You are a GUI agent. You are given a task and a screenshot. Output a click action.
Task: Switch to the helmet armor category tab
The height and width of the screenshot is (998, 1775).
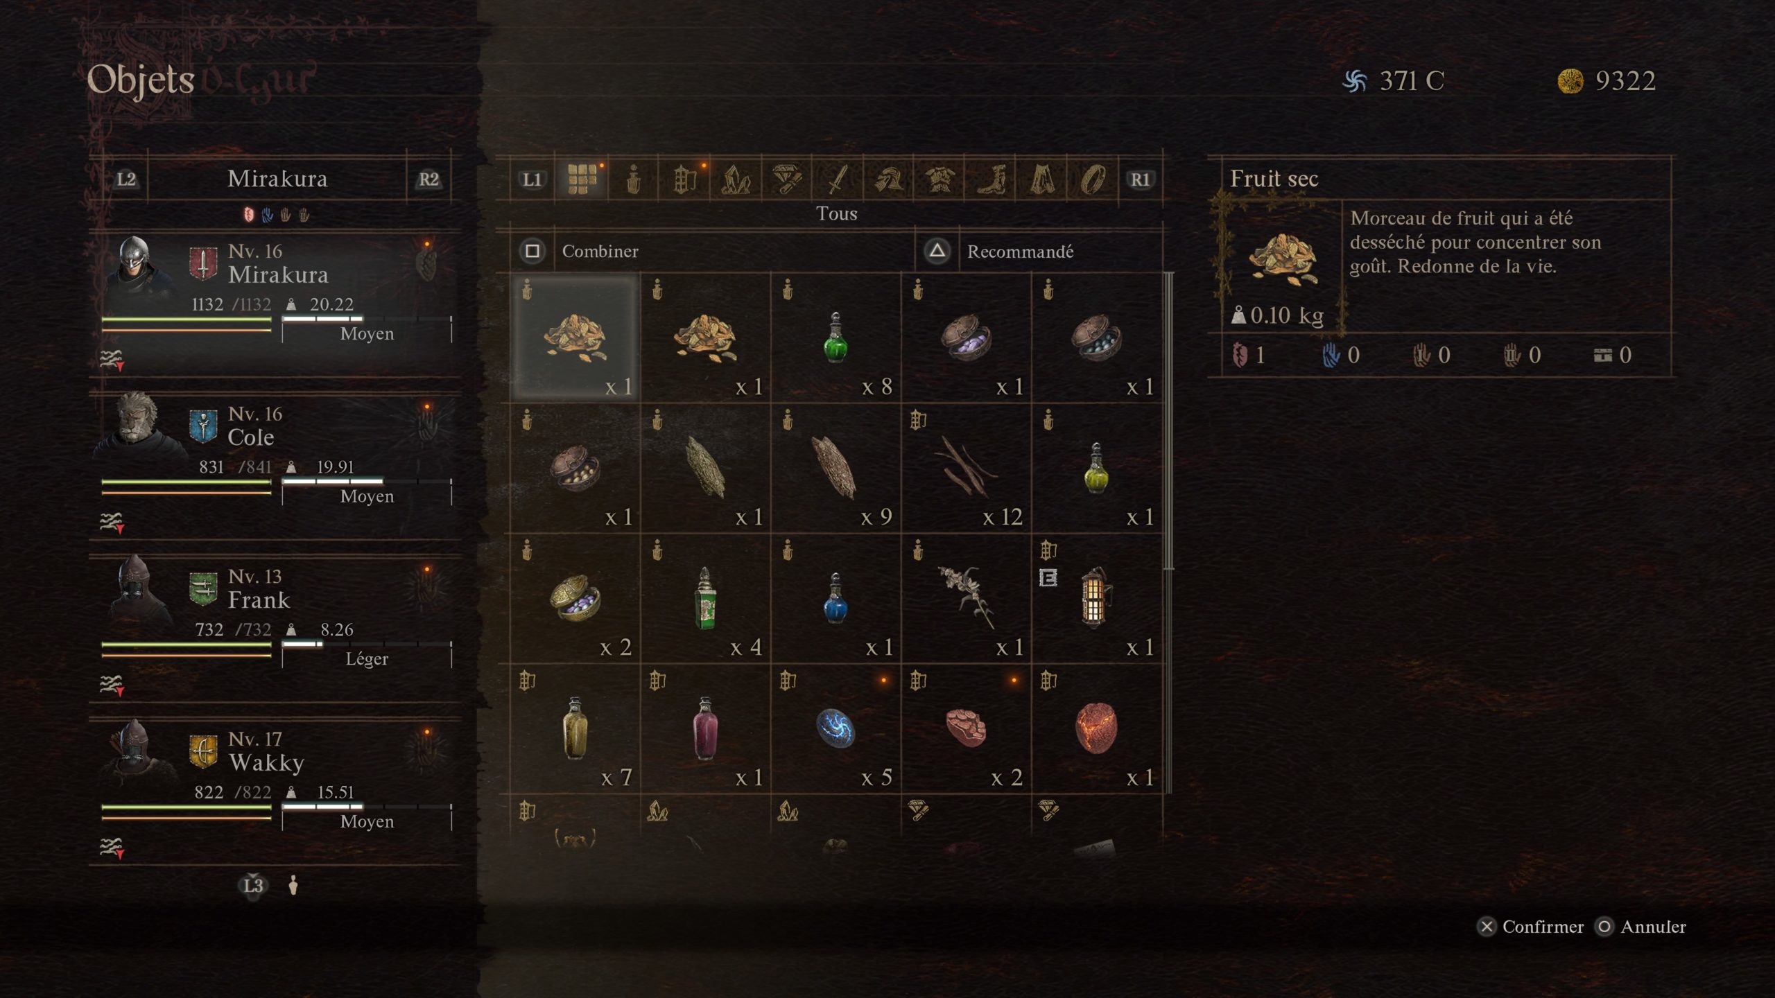888,180
